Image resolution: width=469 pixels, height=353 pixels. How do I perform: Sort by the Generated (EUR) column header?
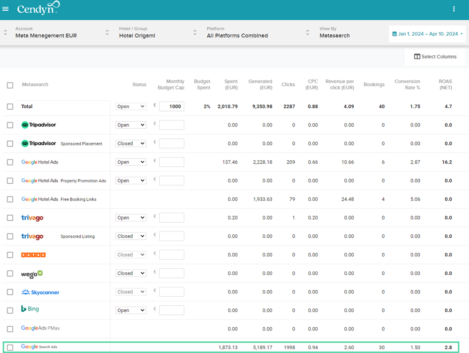tap(260, 84)
